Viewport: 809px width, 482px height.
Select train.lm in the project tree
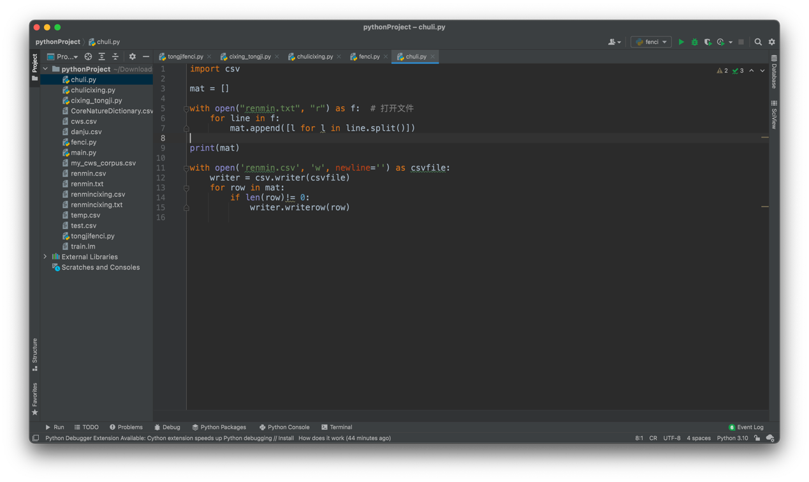[83, 246]
